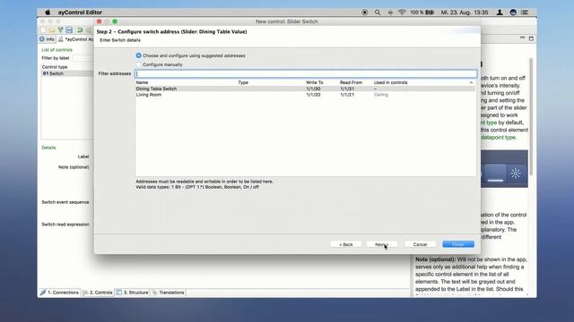
Task: Switch to the Info tab
Action: coord(47,39)
